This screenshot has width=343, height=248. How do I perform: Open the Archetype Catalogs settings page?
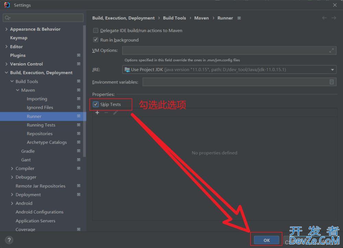coord(47,142)
